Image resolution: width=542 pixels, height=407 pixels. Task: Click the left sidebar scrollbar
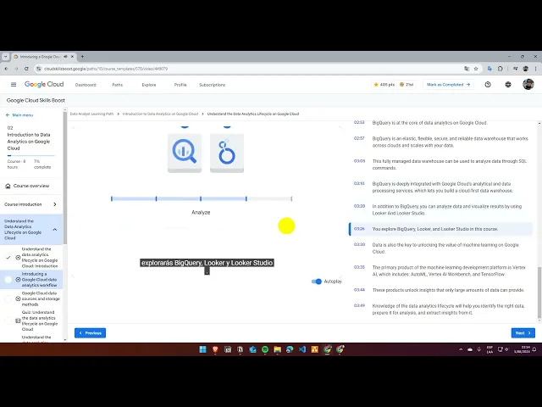point(65,178)
